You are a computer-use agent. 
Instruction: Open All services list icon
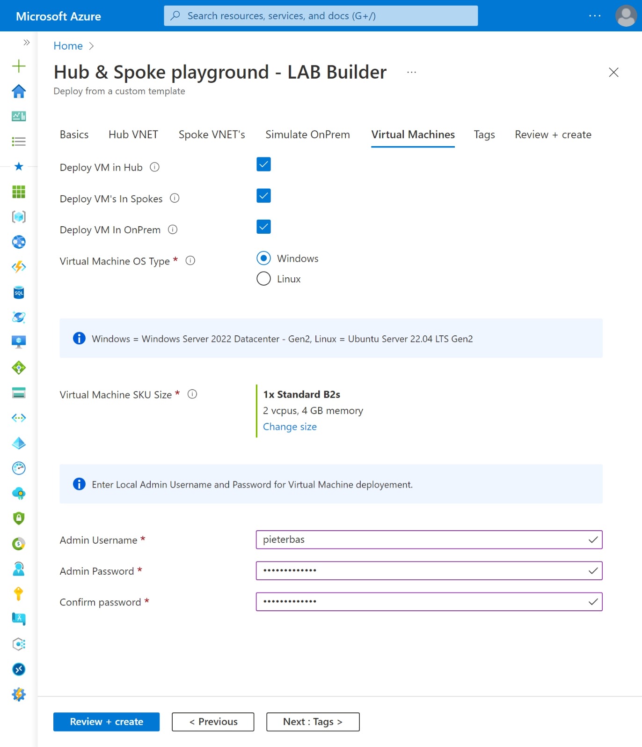point(19,141)
